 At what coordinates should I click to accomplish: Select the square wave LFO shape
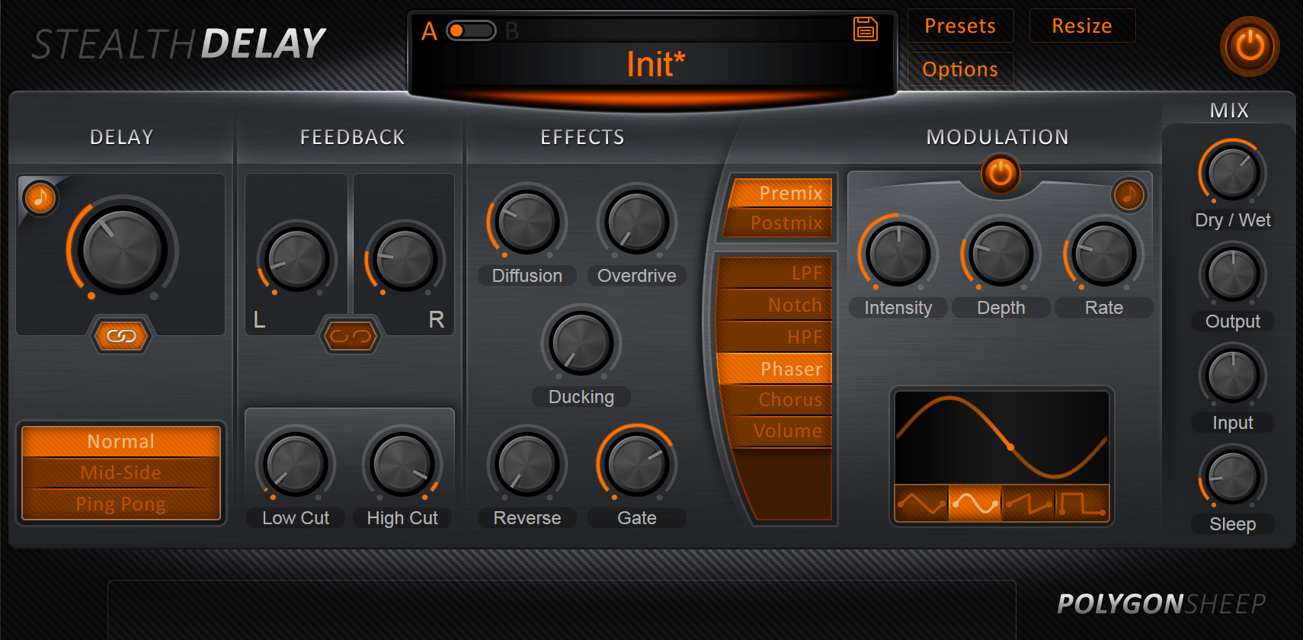tap(1081, 504)
